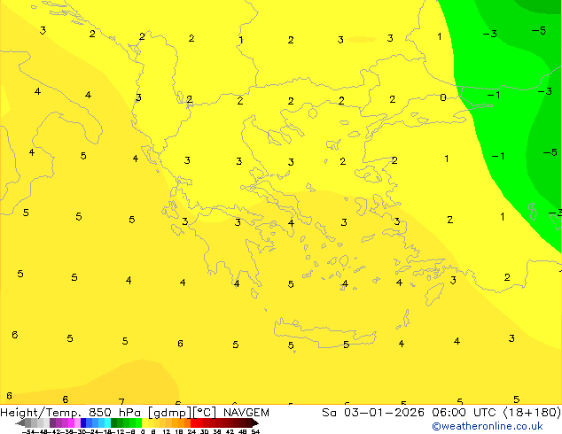
Task: Select the purple segment of temperature legend
Action: [58, 423]
